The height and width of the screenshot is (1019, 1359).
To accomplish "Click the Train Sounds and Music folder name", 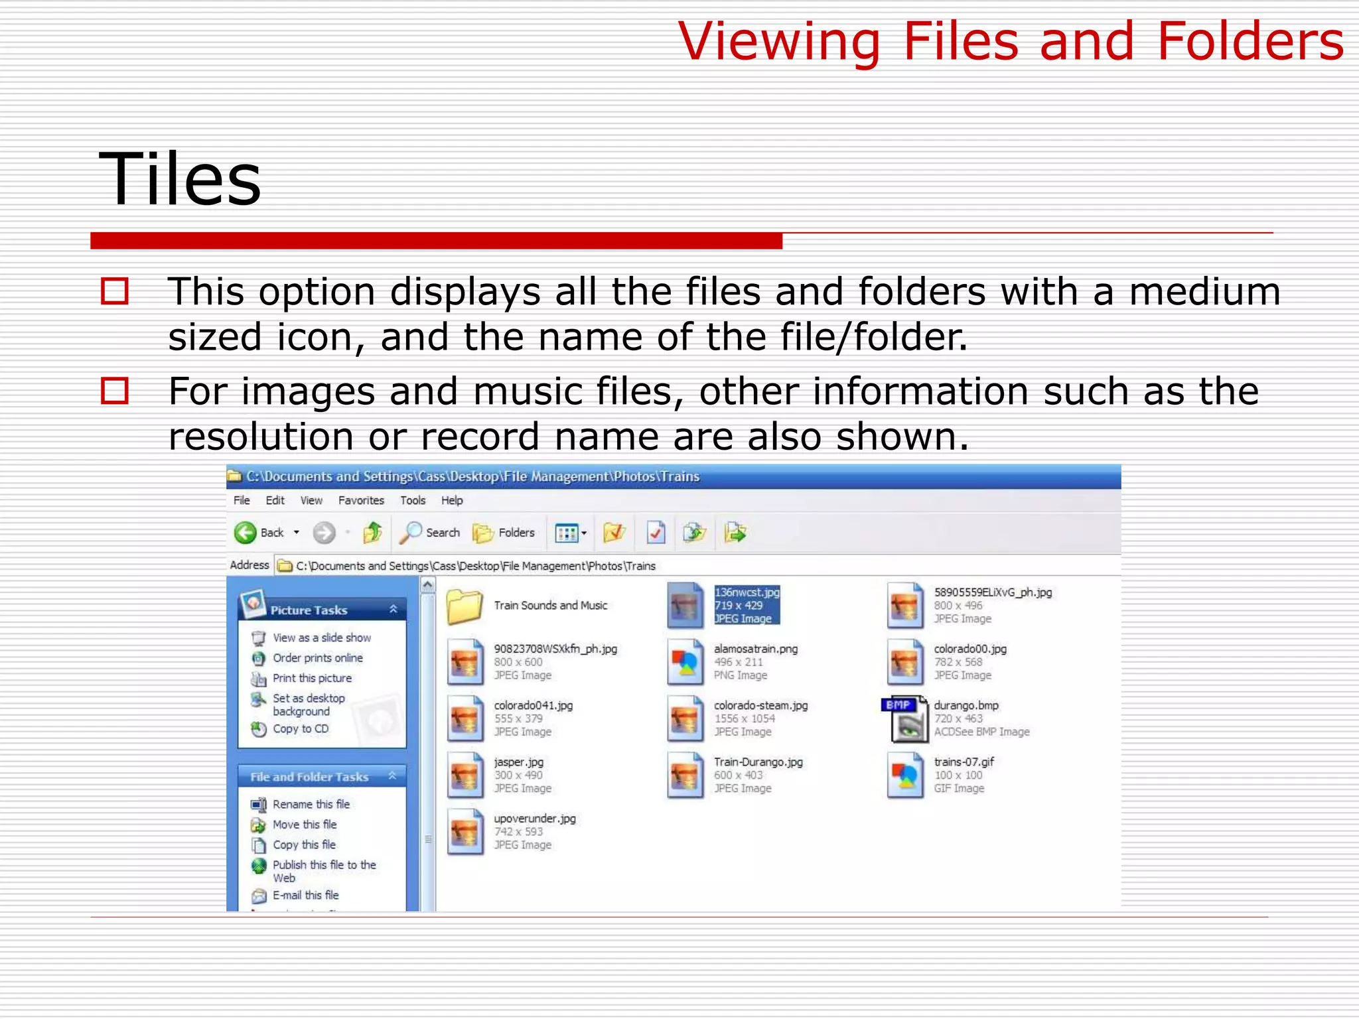I will click(550, 606).
